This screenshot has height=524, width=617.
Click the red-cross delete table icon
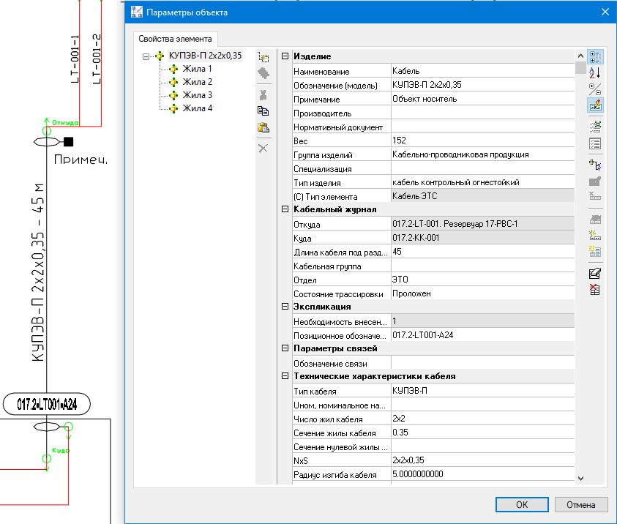(595, 289)
